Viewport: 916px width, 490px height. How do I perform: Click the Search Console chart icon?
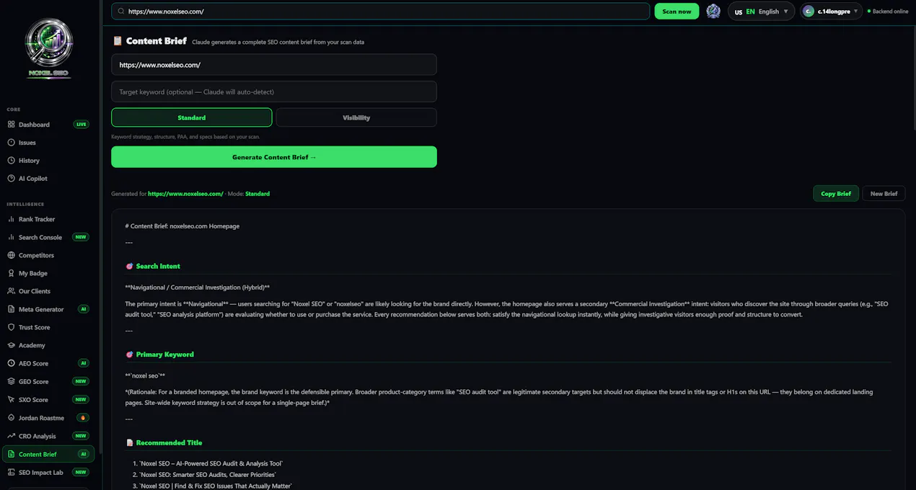point(11,237)
